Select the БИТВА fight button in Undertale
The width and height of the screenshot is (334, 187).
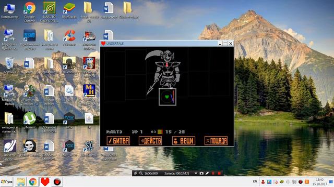(118, 141)
